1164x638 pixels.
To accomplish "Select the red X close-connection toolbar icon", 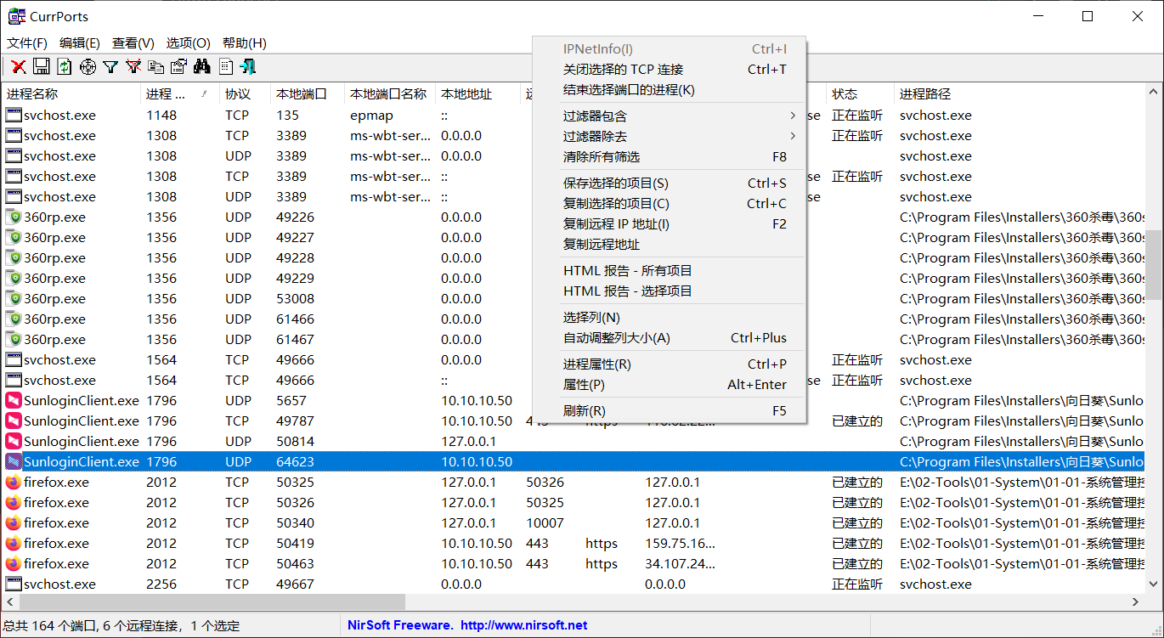I will tap(19, 66).
